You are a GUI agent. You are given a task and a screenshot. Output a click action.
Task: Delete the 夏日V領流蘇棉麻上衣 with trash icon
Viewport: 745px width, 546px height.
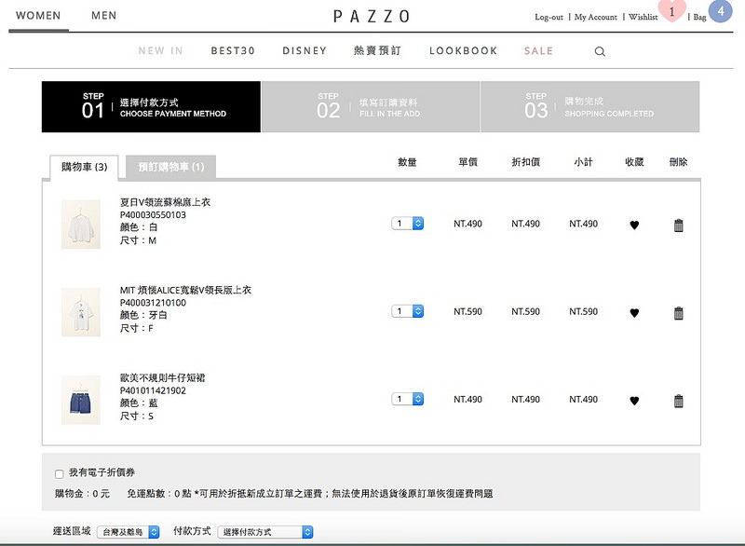[x=679, y=225]
